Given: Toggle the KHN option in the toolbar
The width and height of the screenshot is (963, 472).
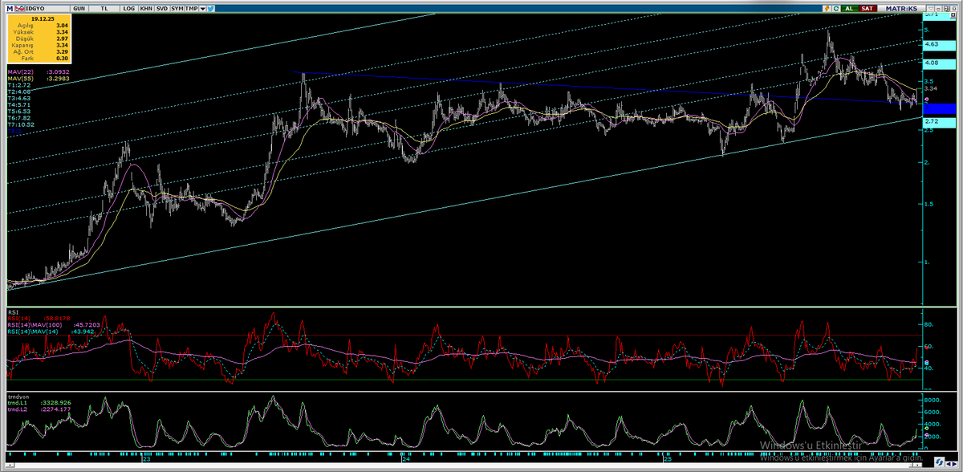Looking at the screenshot, I should 146,8.
